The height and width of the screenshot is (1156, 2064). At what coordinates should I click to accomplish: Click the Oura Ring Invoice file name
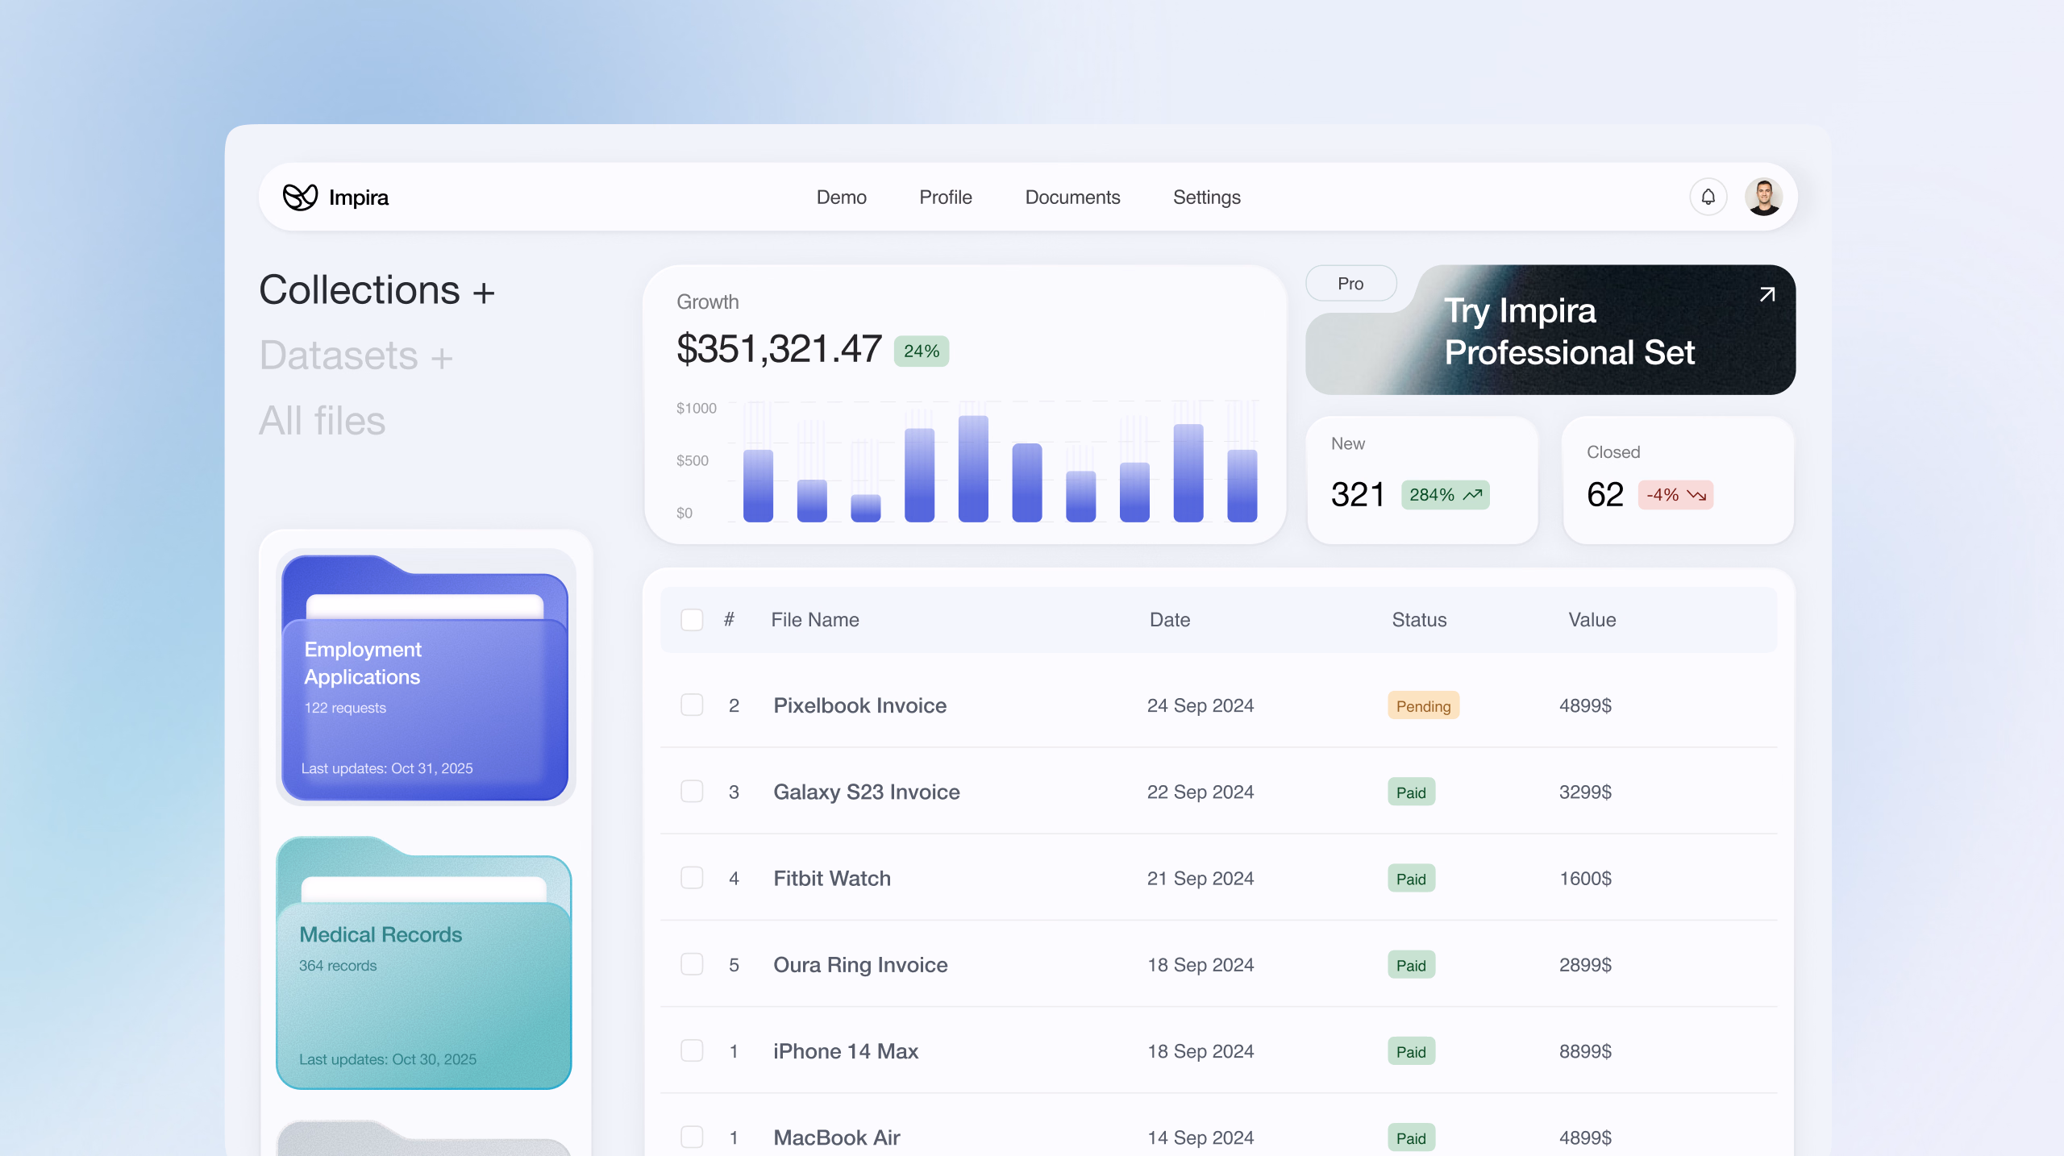point(860,965)
